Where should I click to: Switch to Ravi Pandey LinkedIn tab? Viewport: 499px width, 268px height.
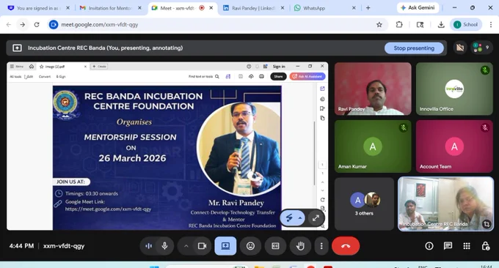tap(253, 8)
